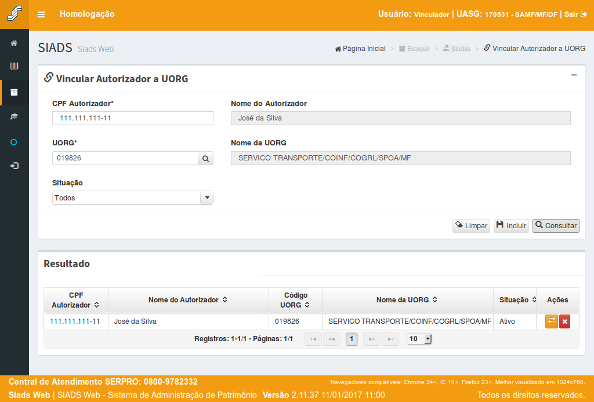Viewport: 594px width, 402px height.
Task: Click the SERPRO logo icon
Action: tap(15, 14)
